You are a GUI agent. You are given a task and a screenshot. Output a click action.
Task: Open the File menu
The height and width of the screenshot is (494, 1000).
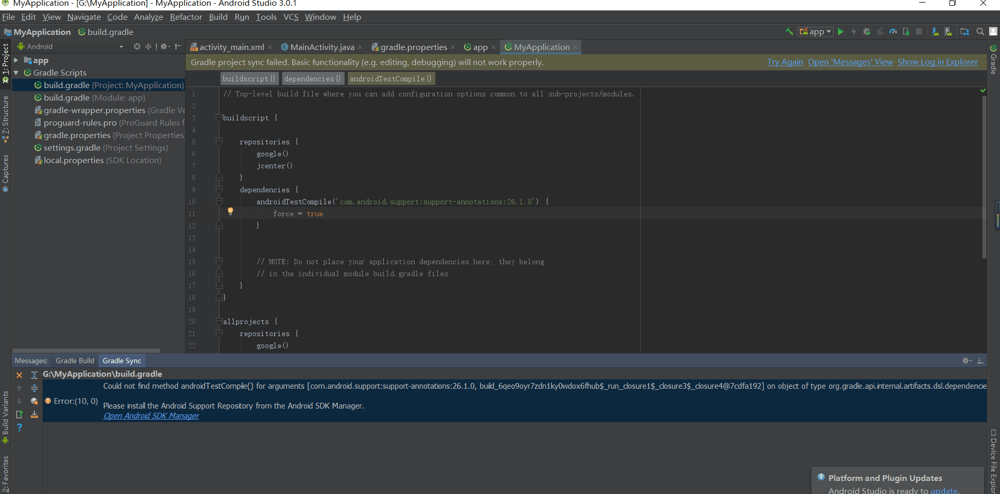click(x=8, y=17)
